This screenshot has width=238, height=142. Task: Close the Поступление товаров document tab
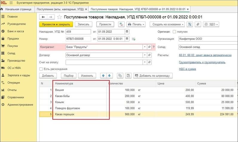(x=188, y=9)
